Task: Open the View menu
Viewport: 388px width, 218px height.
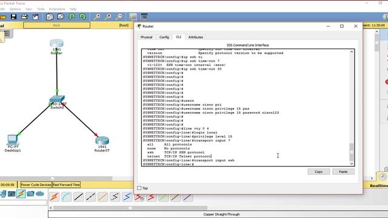Action: click(29, 9)
